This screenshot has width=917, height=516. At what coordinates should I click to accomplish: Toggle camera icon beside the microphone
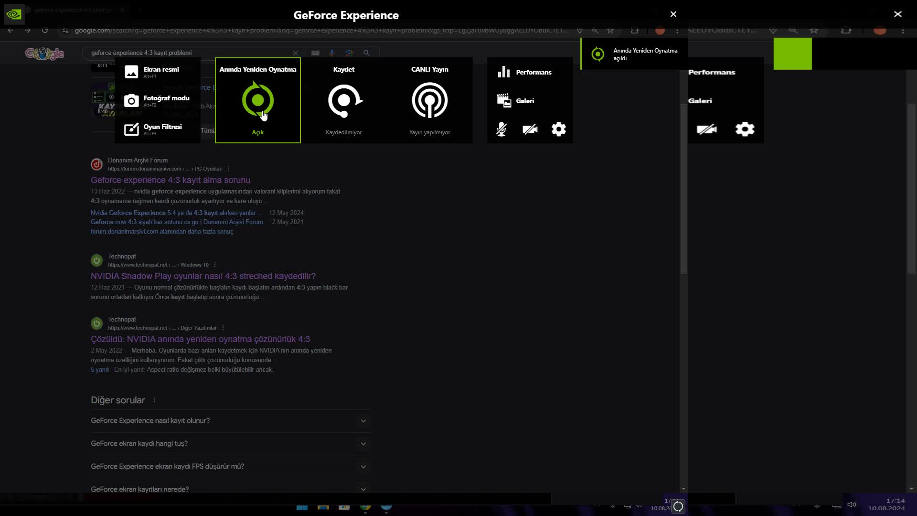[x=530, y=129]
